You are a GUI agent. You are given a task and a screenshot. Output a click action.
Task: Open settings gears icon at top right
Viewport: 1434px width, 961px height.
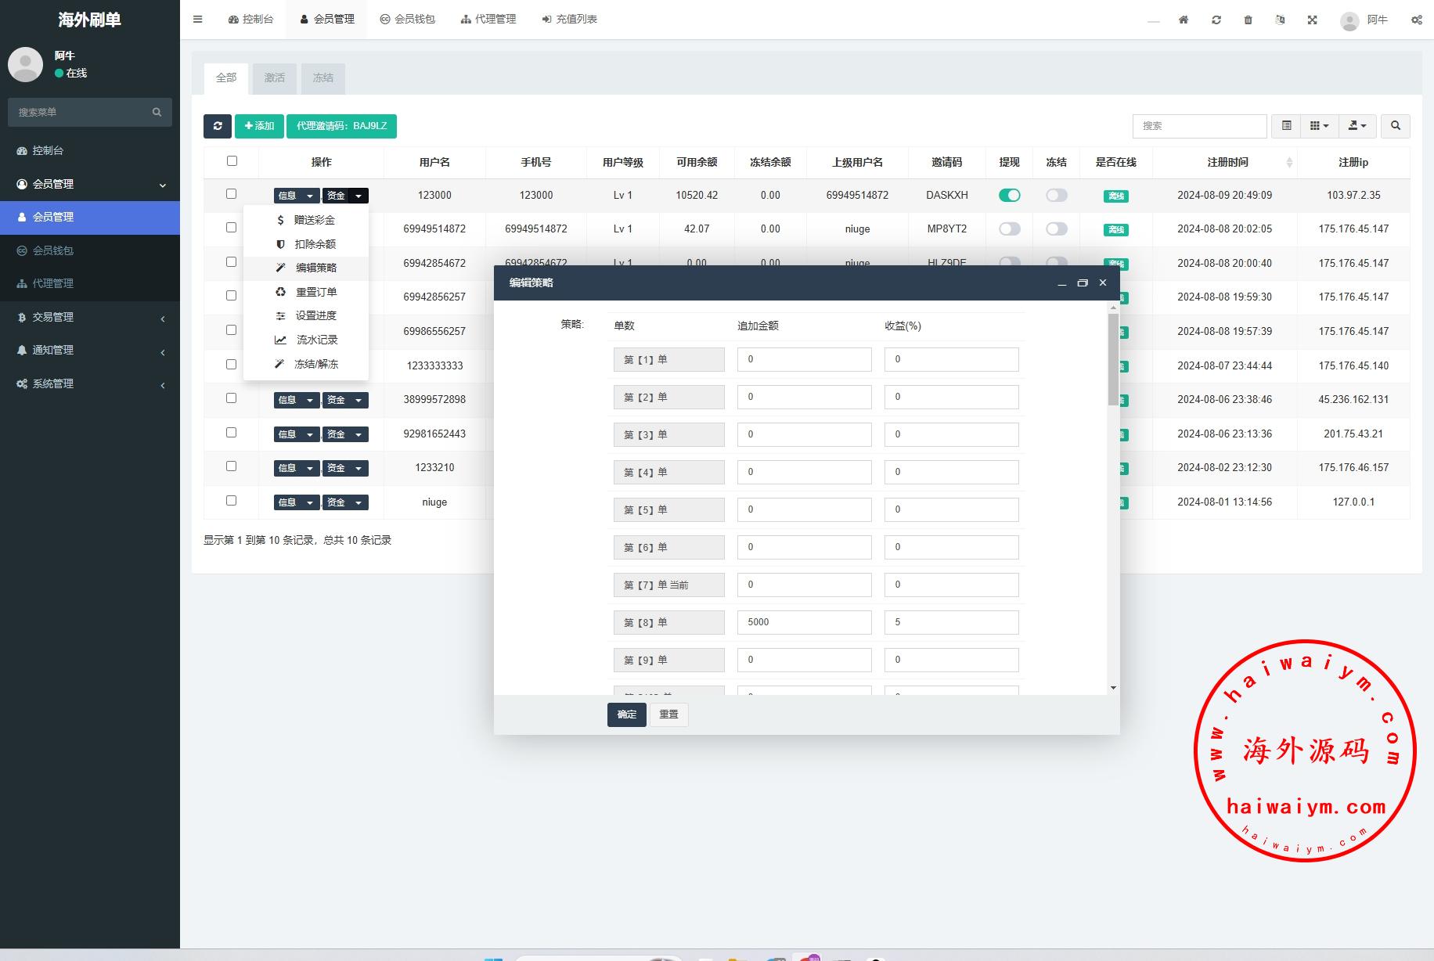click(1416, 20)
